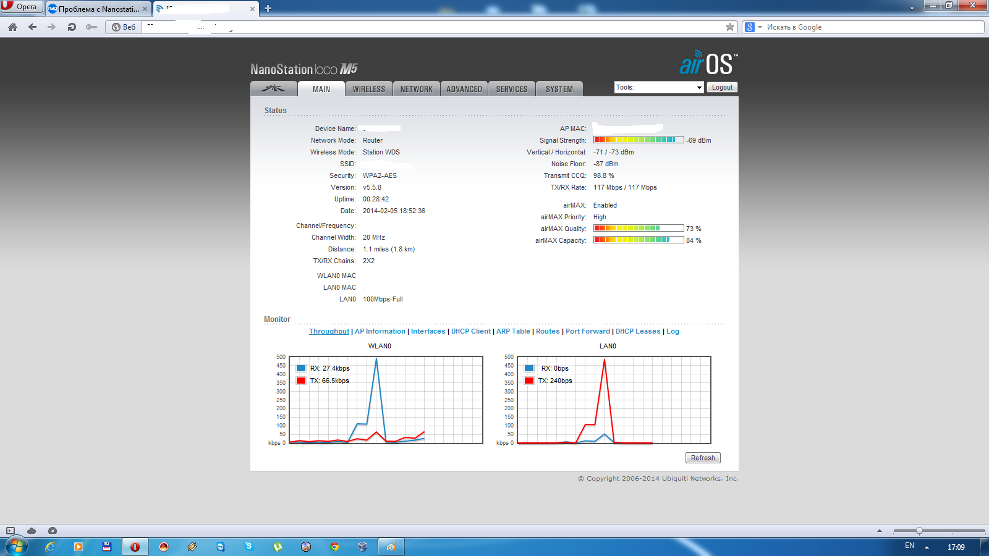Open the new tab plus button
This screenshot has height=556, width=989.
pos(268,9)
